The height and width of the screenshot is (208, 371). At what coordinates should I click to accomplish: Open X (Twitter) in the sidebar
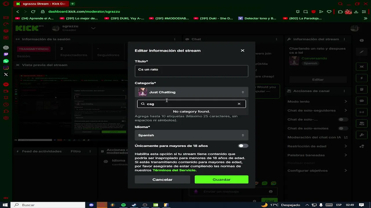[6, 75]
